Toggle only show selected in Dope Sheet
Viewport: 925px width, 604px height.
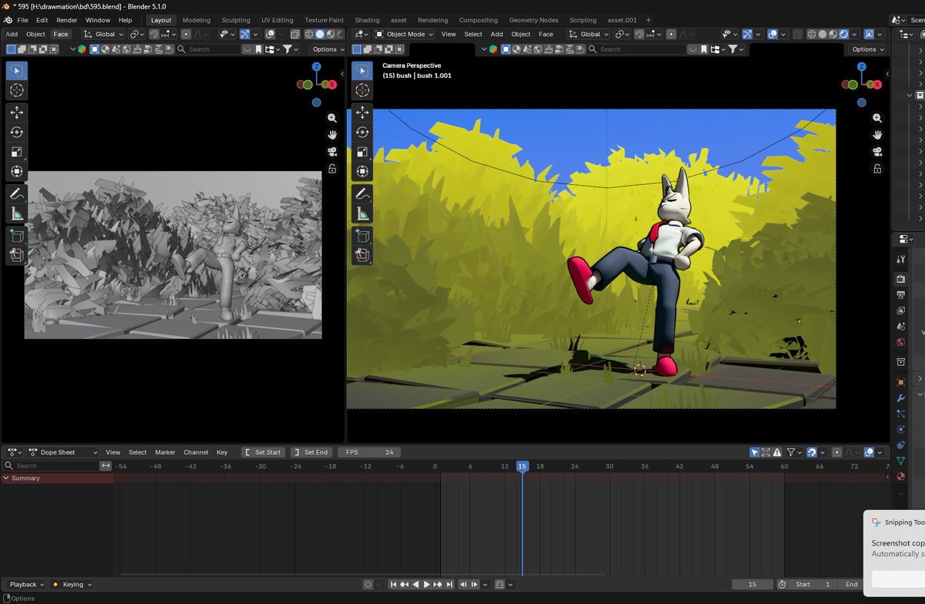[755, 452]
